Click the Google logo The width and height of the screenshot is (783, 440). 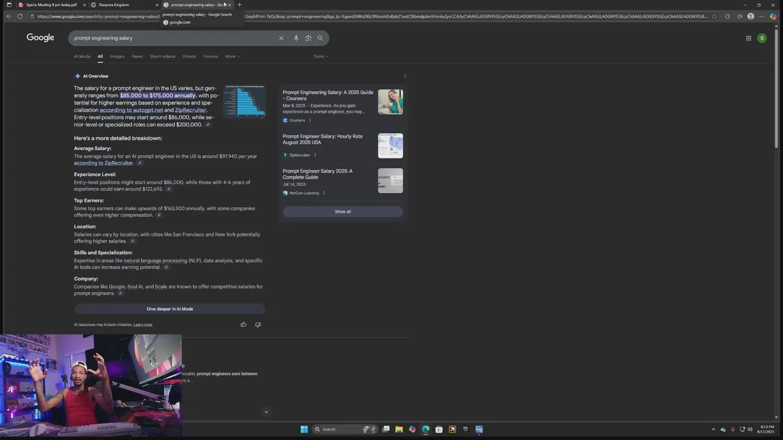coord(40,38)
